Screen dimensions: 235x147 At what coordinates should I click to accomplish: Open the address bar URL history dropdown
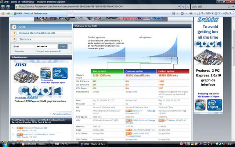pyautogui.click(x=179, y=7)
